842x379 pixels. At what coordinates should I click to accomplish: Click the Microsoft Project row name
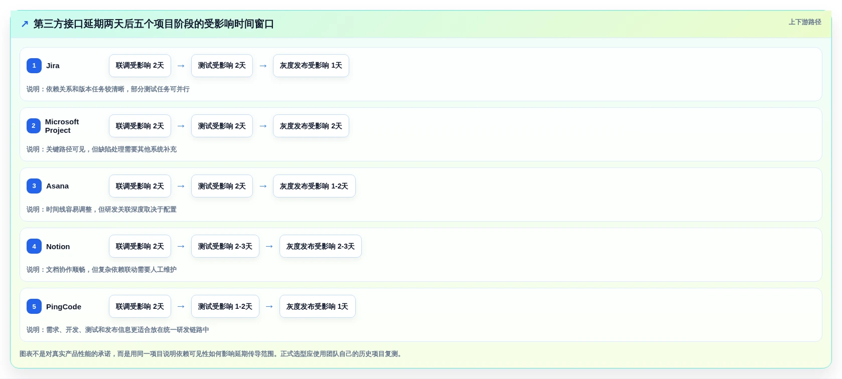62,126
